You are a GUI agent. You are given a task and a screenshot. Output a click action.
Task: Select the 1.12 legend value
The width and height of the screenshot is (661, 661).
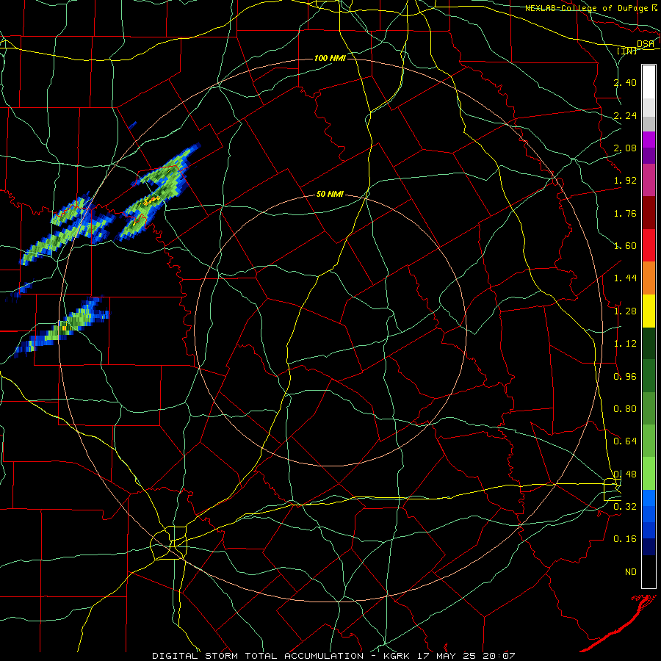tap(625, 344)
